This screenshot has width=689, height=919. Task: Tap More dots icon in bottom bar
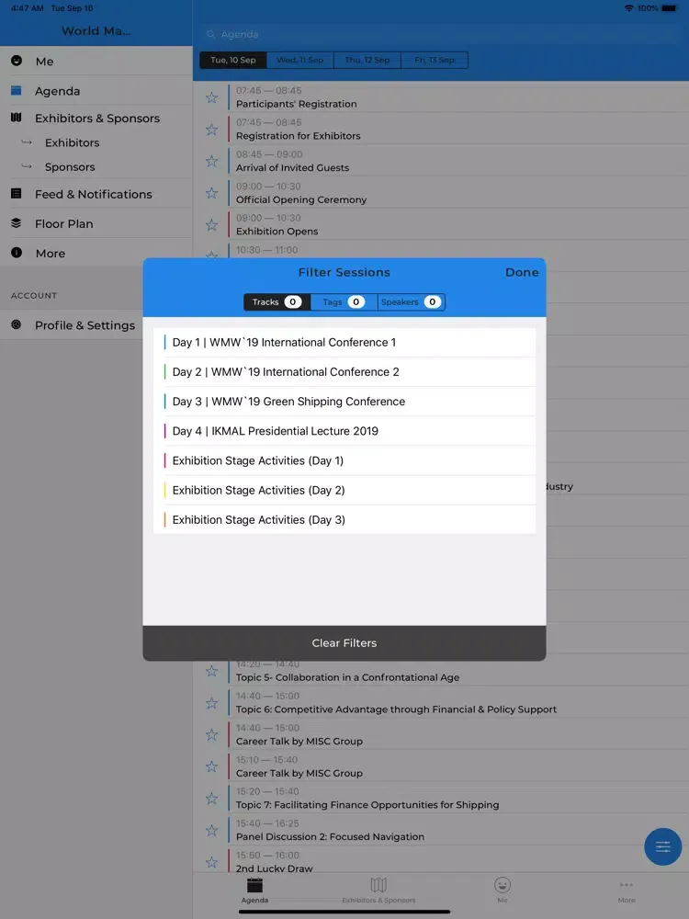coord(627,885)
